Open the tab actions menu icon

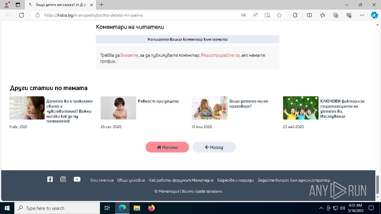[18, 5]
